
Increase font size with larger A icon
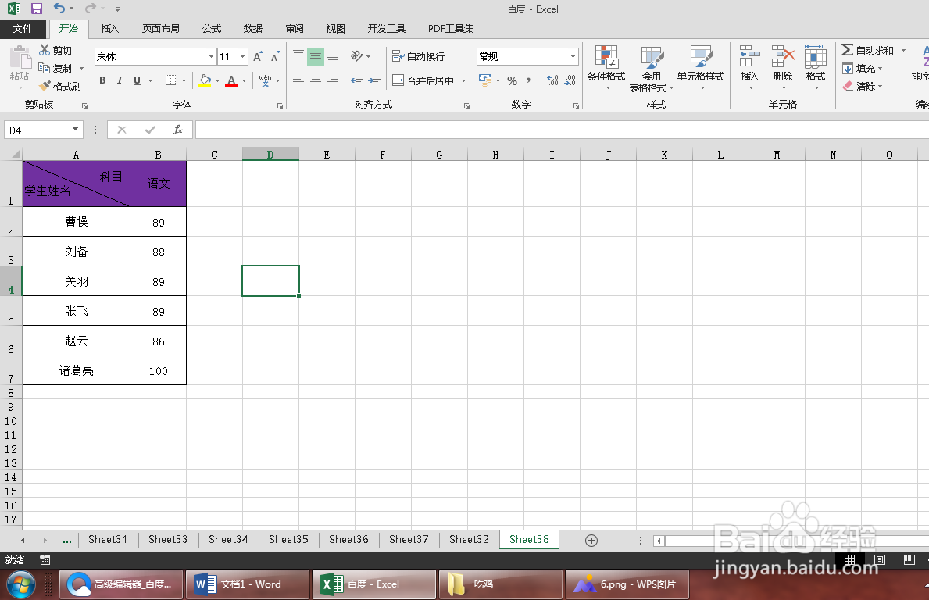tap(258, 57)
